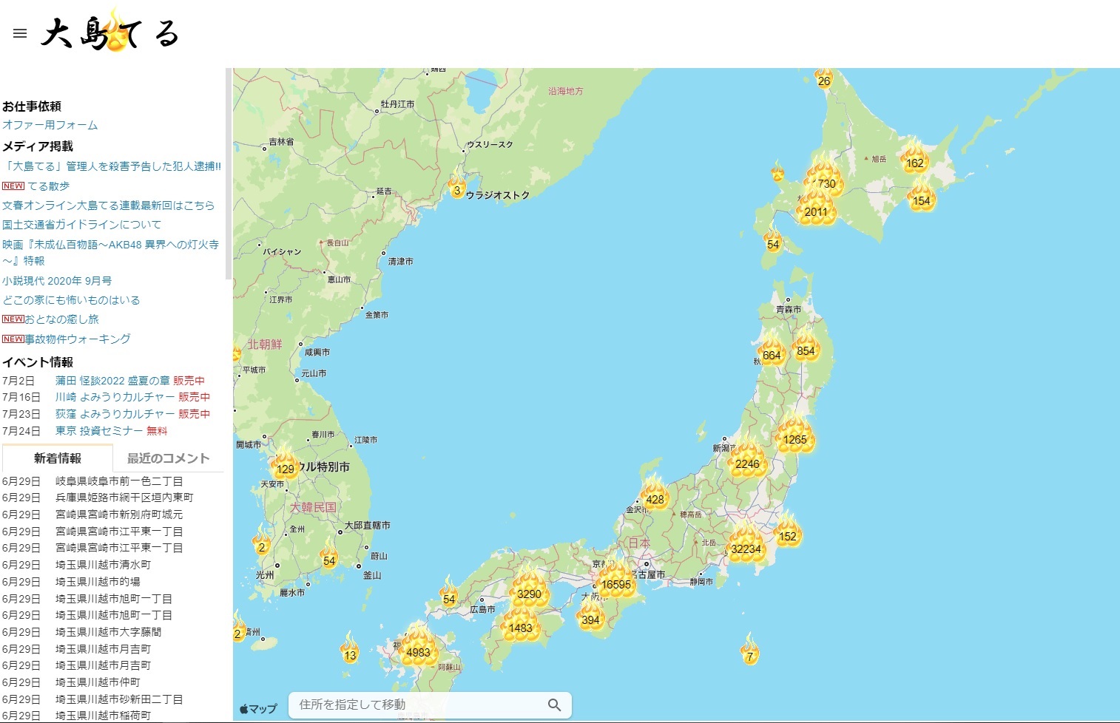Click the Apple マップ attribution logo
This screenshot has height=723, width=1120.
pyautogui.click(x=257, y=707)
